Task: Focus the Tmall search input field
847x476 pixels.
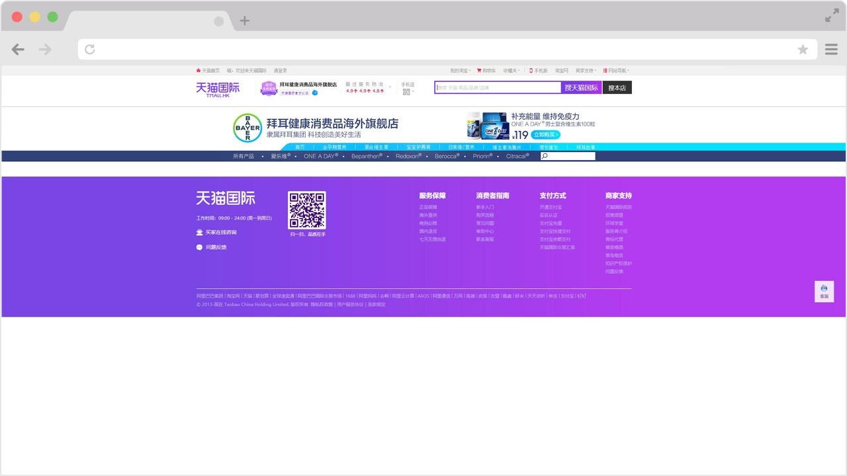Action: click(498, 87)
